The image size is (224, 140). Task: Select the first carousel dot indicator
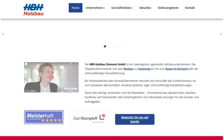coord(105,46)
